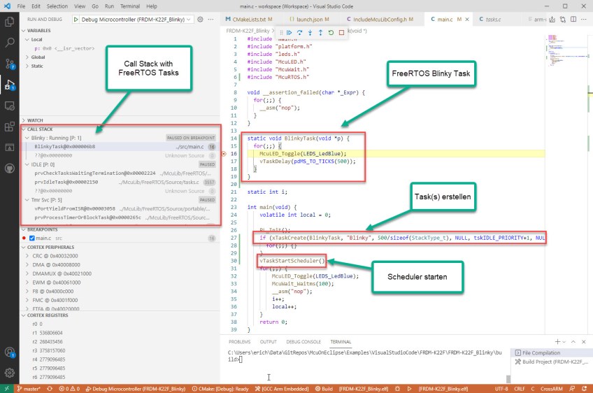
Task: Open the Extensions view icon
Action: [x=10, y=127]
